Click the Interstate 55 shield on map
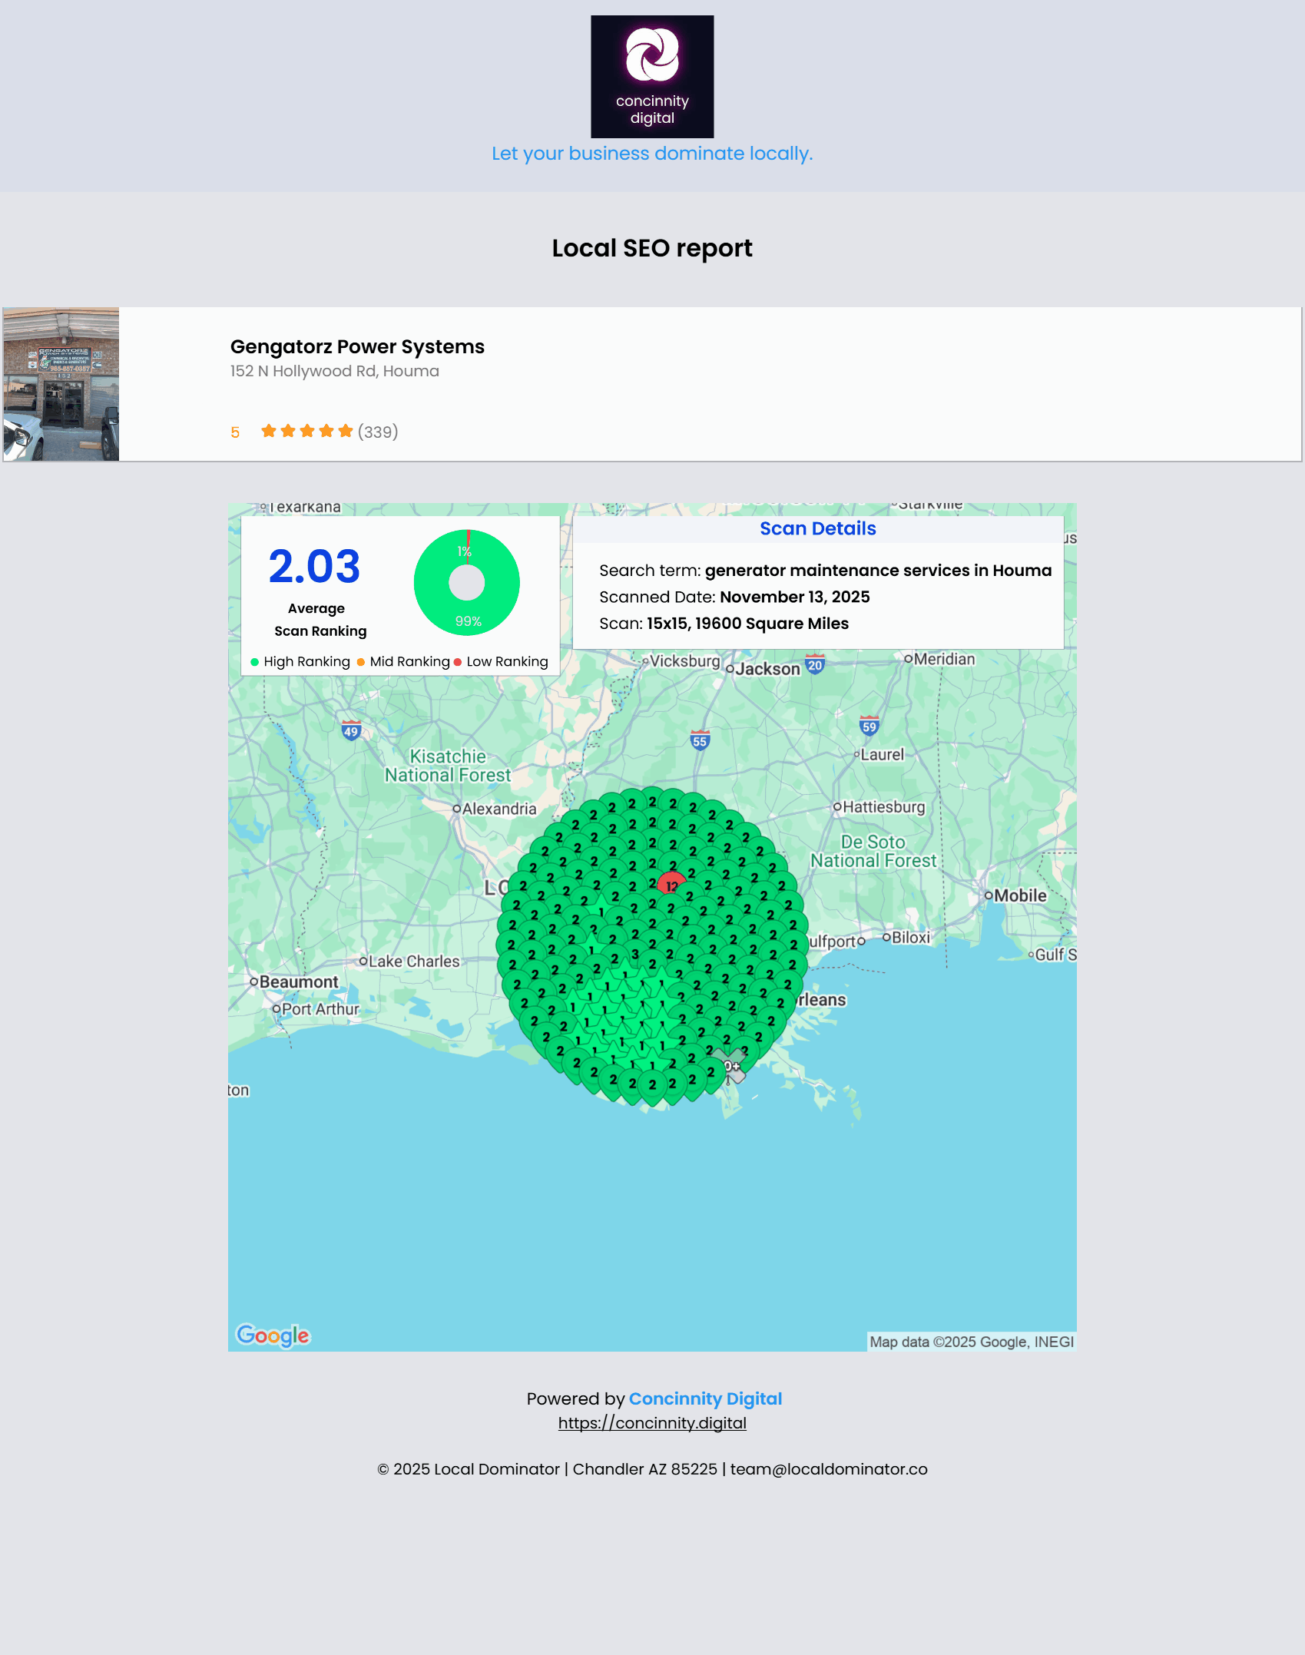Viewport: 1305px width, 1655px height. click(x=700, y=740)
